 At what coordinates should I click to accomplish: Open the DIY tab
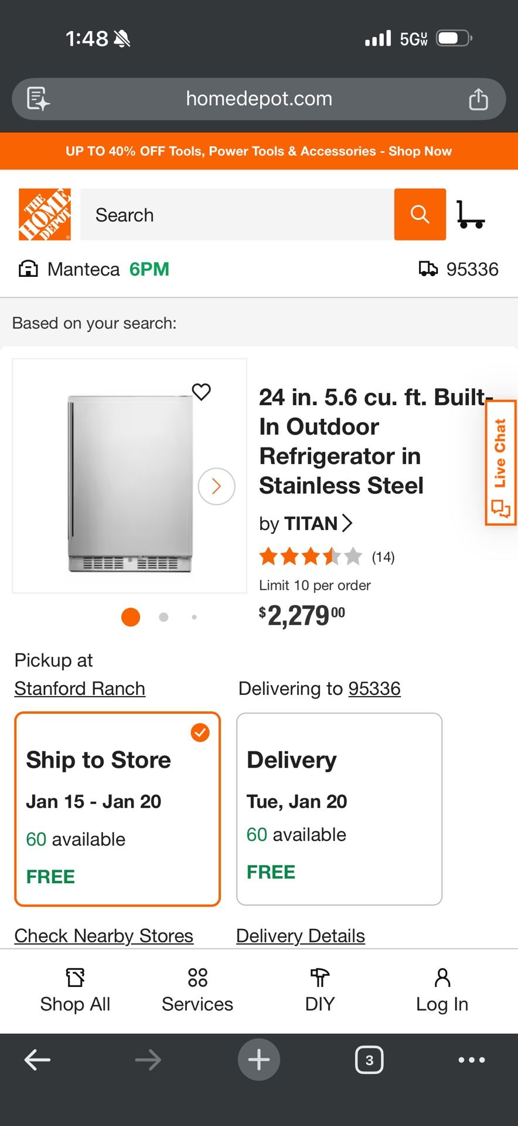click(x=319, y=991)
